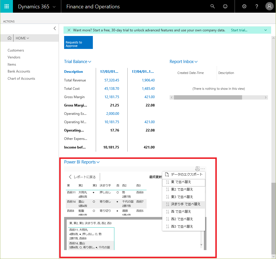This screenshot has height=259, width=276.
Task: Open Chart of Accounts link
Action: 21,79
